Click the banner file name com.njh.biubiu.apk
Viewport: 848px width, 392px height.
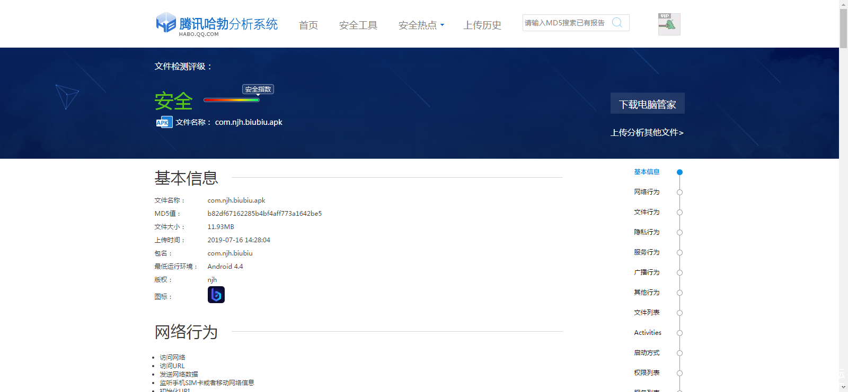249,122
